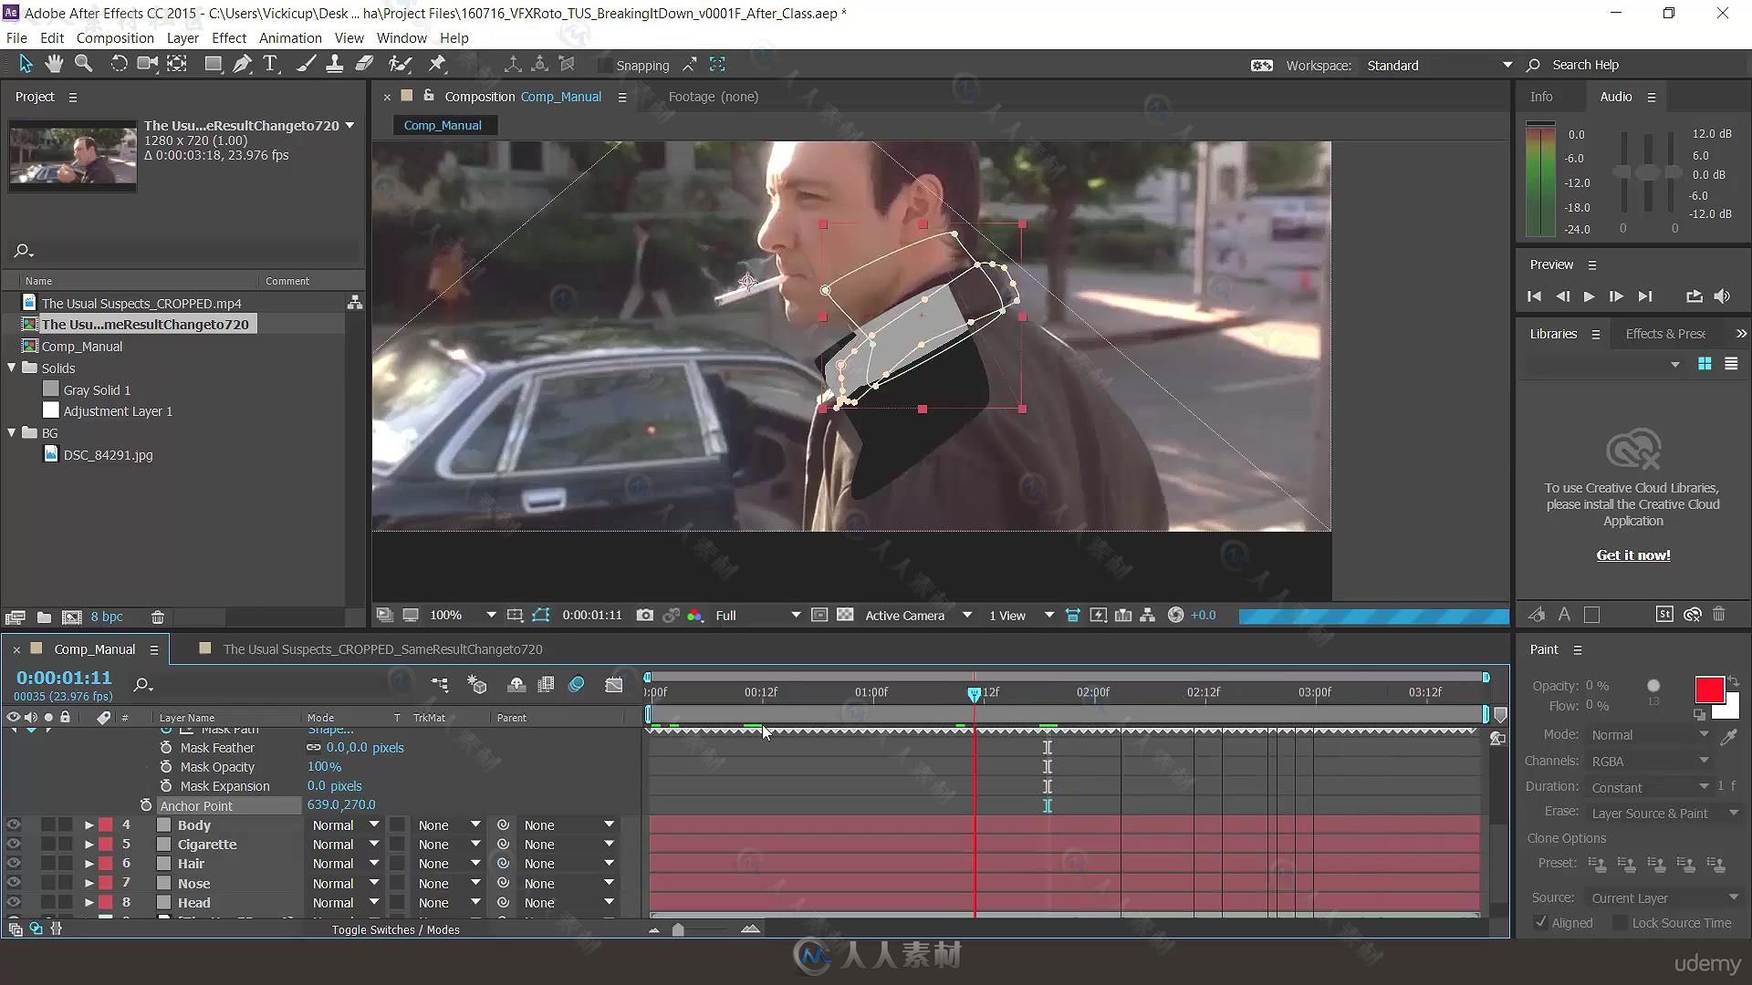Open viewer resolution Full dropdown

point(757,616)
